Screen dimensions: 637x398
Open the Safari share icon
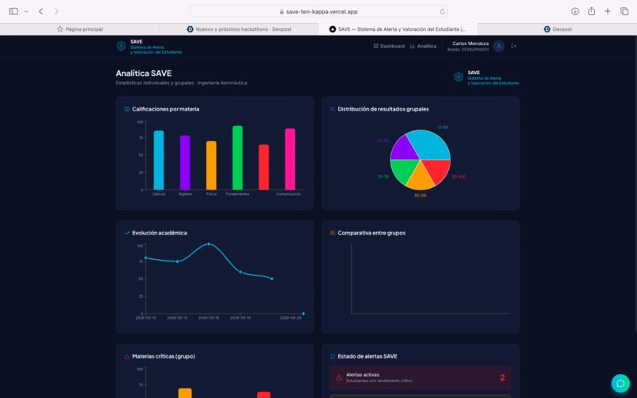(x=591, y=11)
